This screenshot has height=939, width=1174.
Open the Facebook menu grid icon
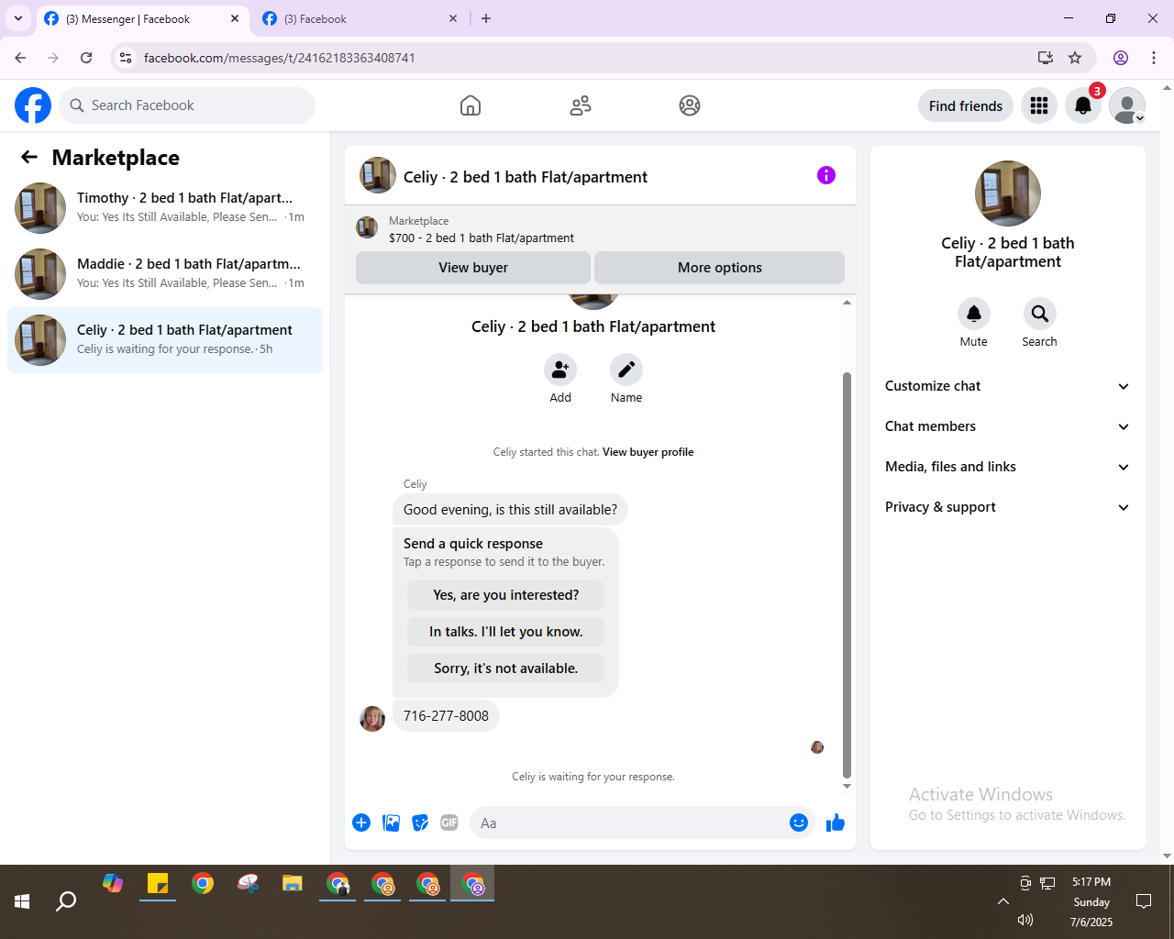[x=1039, y=105]
